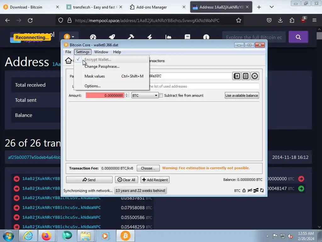This screenshot has height=242, width=322.
Task: Open Firefox downloads arrow icon
Action: (x=280, y=20)
